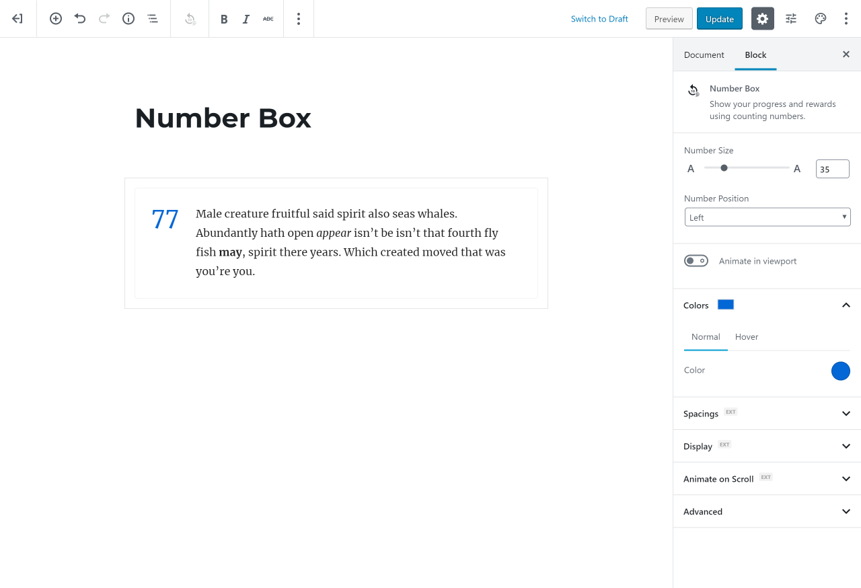Expand the Display panel
This screenshot has height=588, width=861.
coord(767,446)
